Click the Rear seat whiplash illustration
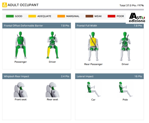 tap(53, 90)
